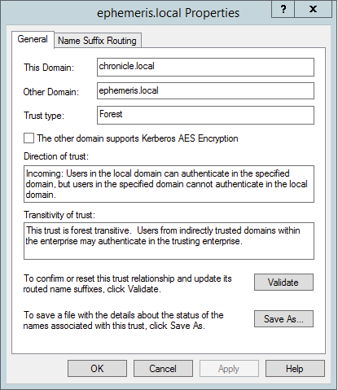
Task: Click the Kerberos AES Encryption label text
Action: click(x=138, y=138)
